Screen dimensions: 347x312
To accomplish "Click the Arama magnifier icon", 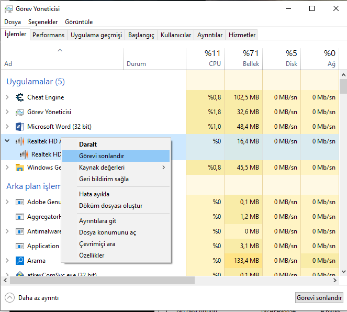I will 20,261.
